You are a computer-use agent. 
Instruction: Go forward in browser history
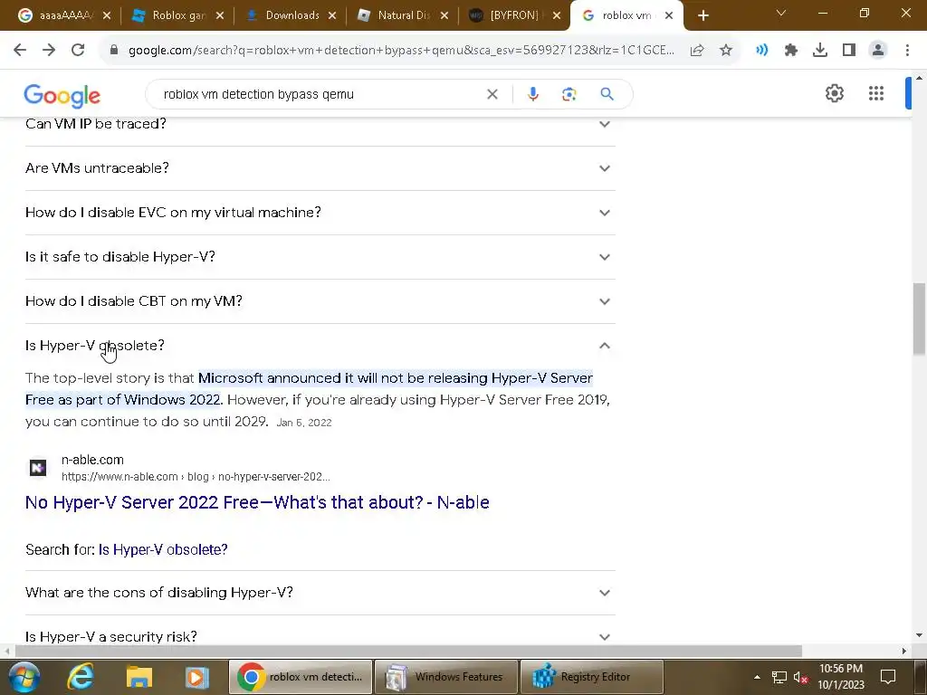point(49,51)
